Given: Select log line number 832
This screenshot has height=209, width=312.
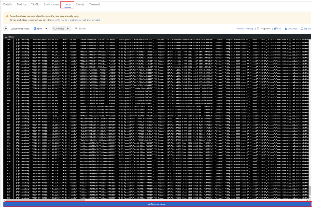Looking at the screenshot, I should point(9,198).
